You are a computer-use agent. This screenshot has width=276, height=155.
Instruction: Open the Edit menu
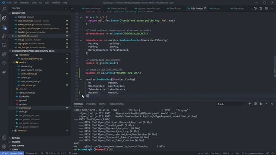[16, 3]
